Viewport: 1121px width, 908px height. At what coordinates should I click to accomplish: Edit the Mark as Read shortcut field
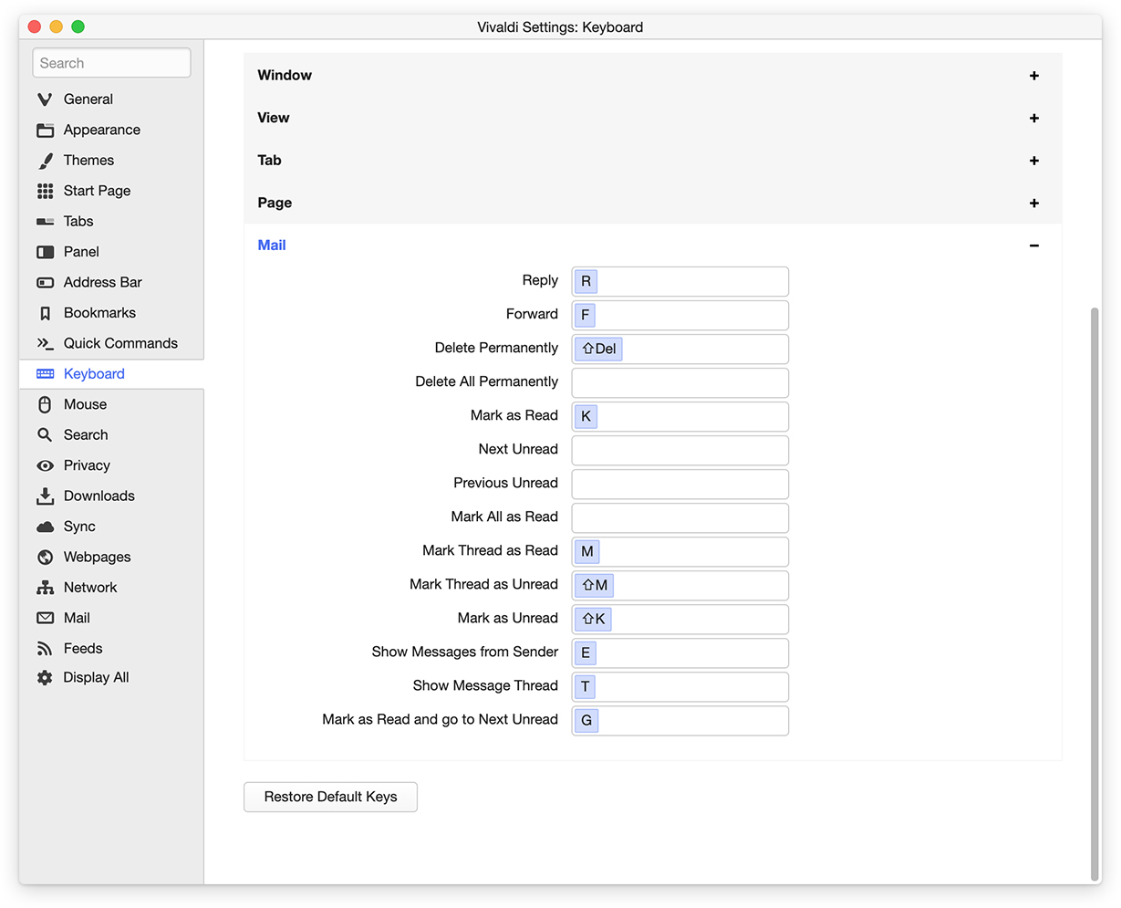click(x=680, y=416)
